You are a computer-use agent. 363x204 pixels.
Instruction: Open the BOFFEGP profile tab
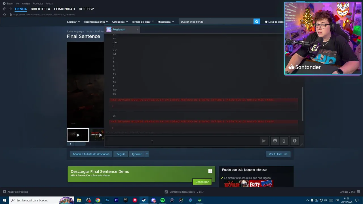coord(86,9)
